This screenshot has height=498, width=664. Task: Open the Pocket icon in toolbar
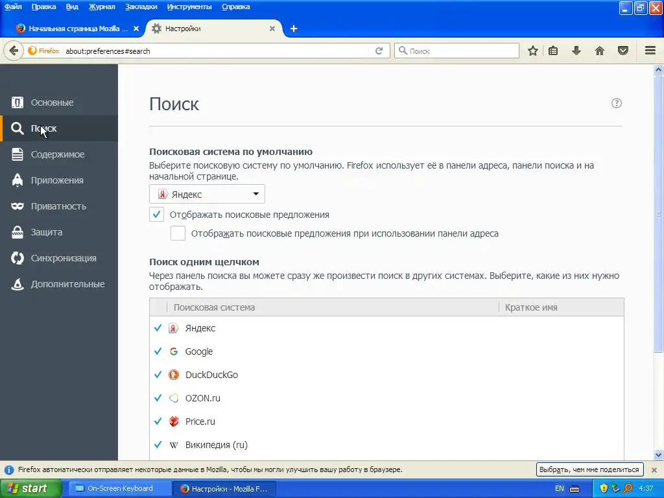(623, 51)
